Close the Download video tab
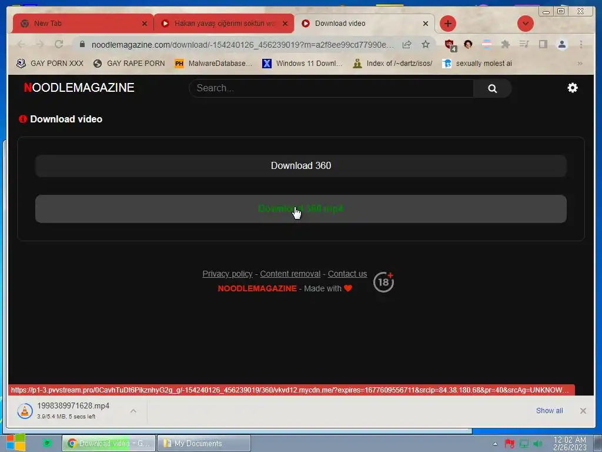This screenshot has width=602, height=452. pos(426,24)
